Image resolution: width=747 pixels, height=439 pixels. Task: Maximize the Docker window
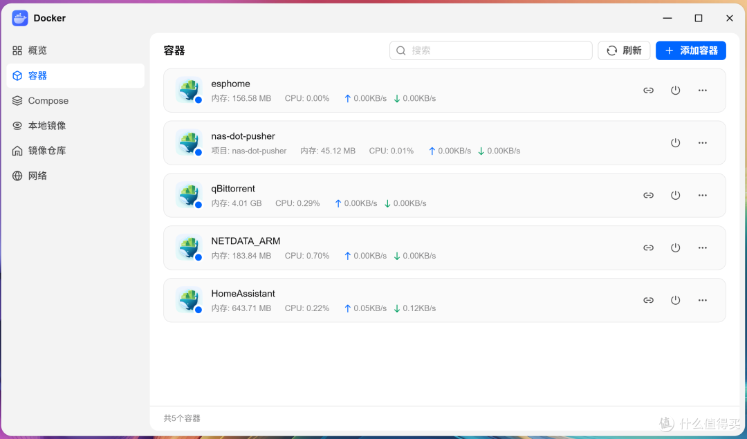(x=699, y=18)
